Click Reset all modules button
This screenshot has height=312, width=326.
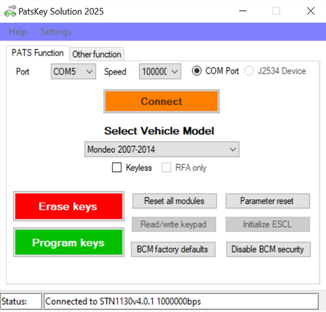tap(174, 201)
